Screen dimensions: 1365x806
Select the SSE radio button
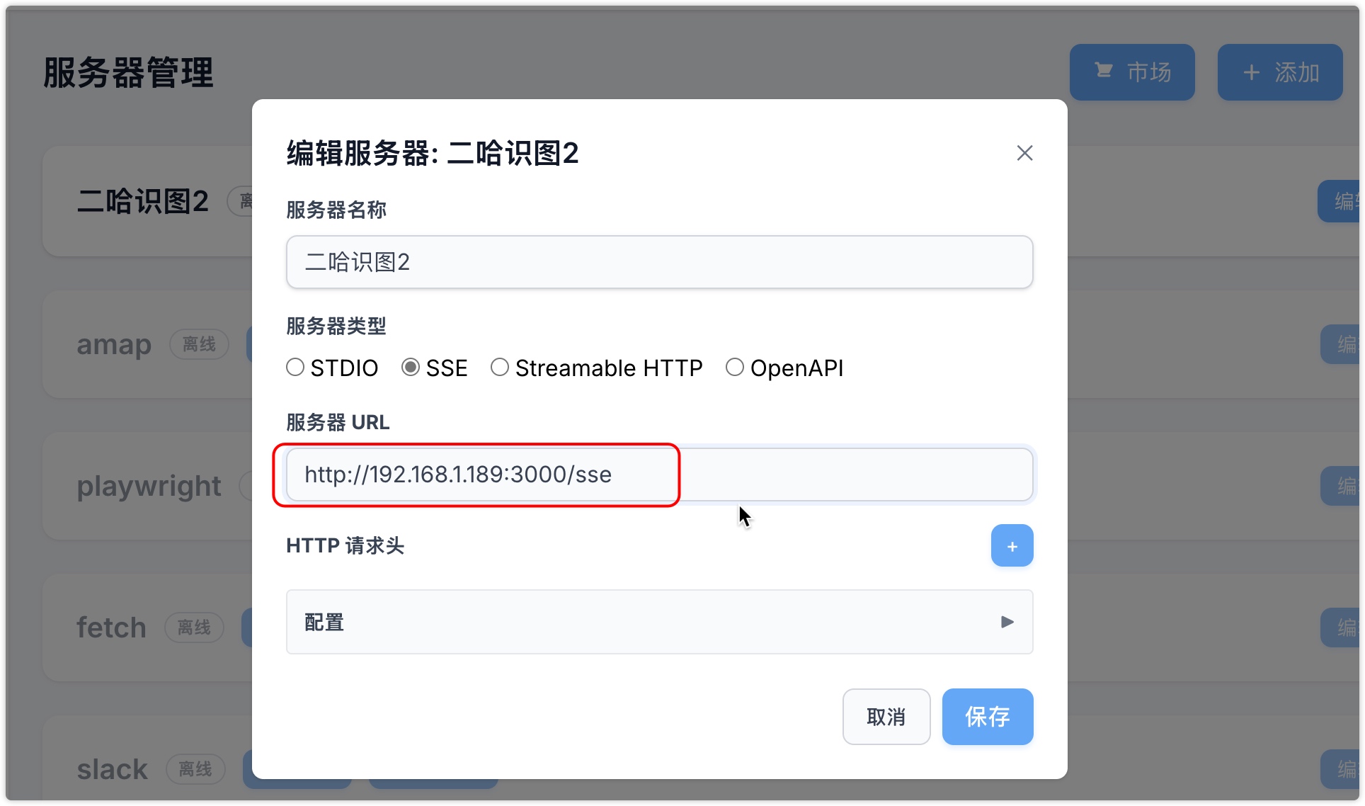pos(411,367)
